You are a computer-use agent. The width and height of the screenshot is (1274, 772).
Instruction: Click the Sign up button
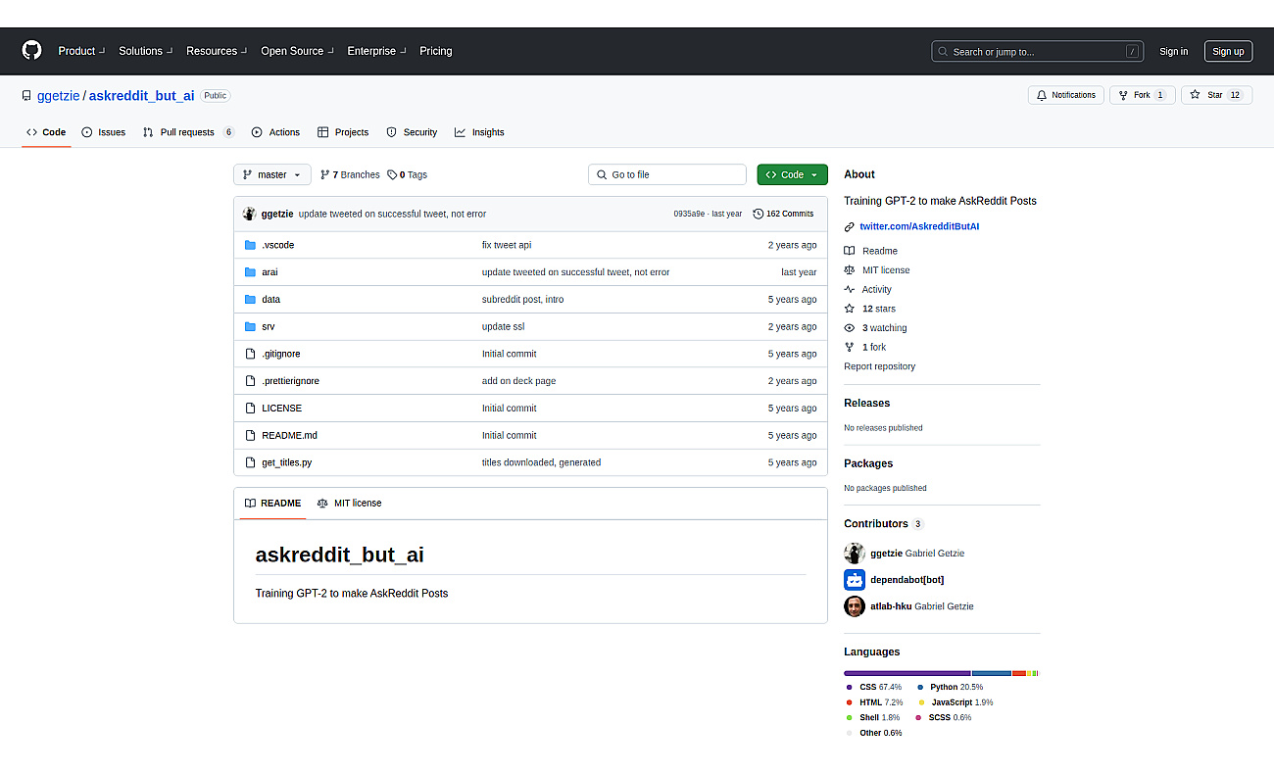[1228, 51]
